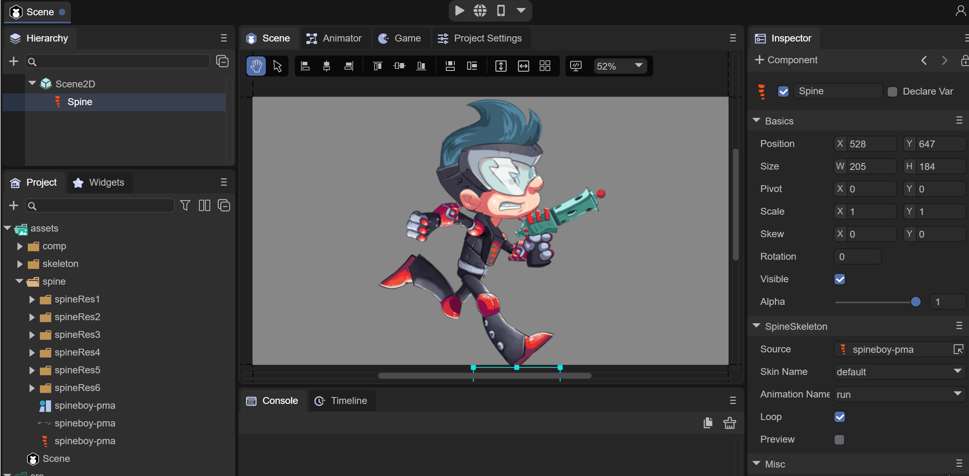Image resolution: width=969 pixels, height=476 pixels.
Task: Open the user account icon
Action: click(x=960, y=10)
